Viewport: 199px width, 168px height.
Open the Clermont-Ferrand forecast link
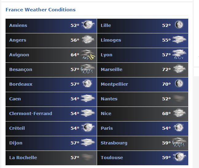[x=31, y=114]
